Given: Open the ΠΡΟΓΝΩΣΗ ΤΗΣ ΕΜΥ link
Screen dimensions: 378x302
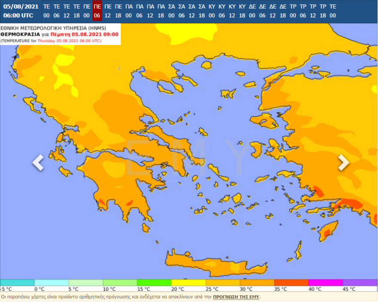Looking at the screenshot, I should pyautogui.click(x=238, y=297).
